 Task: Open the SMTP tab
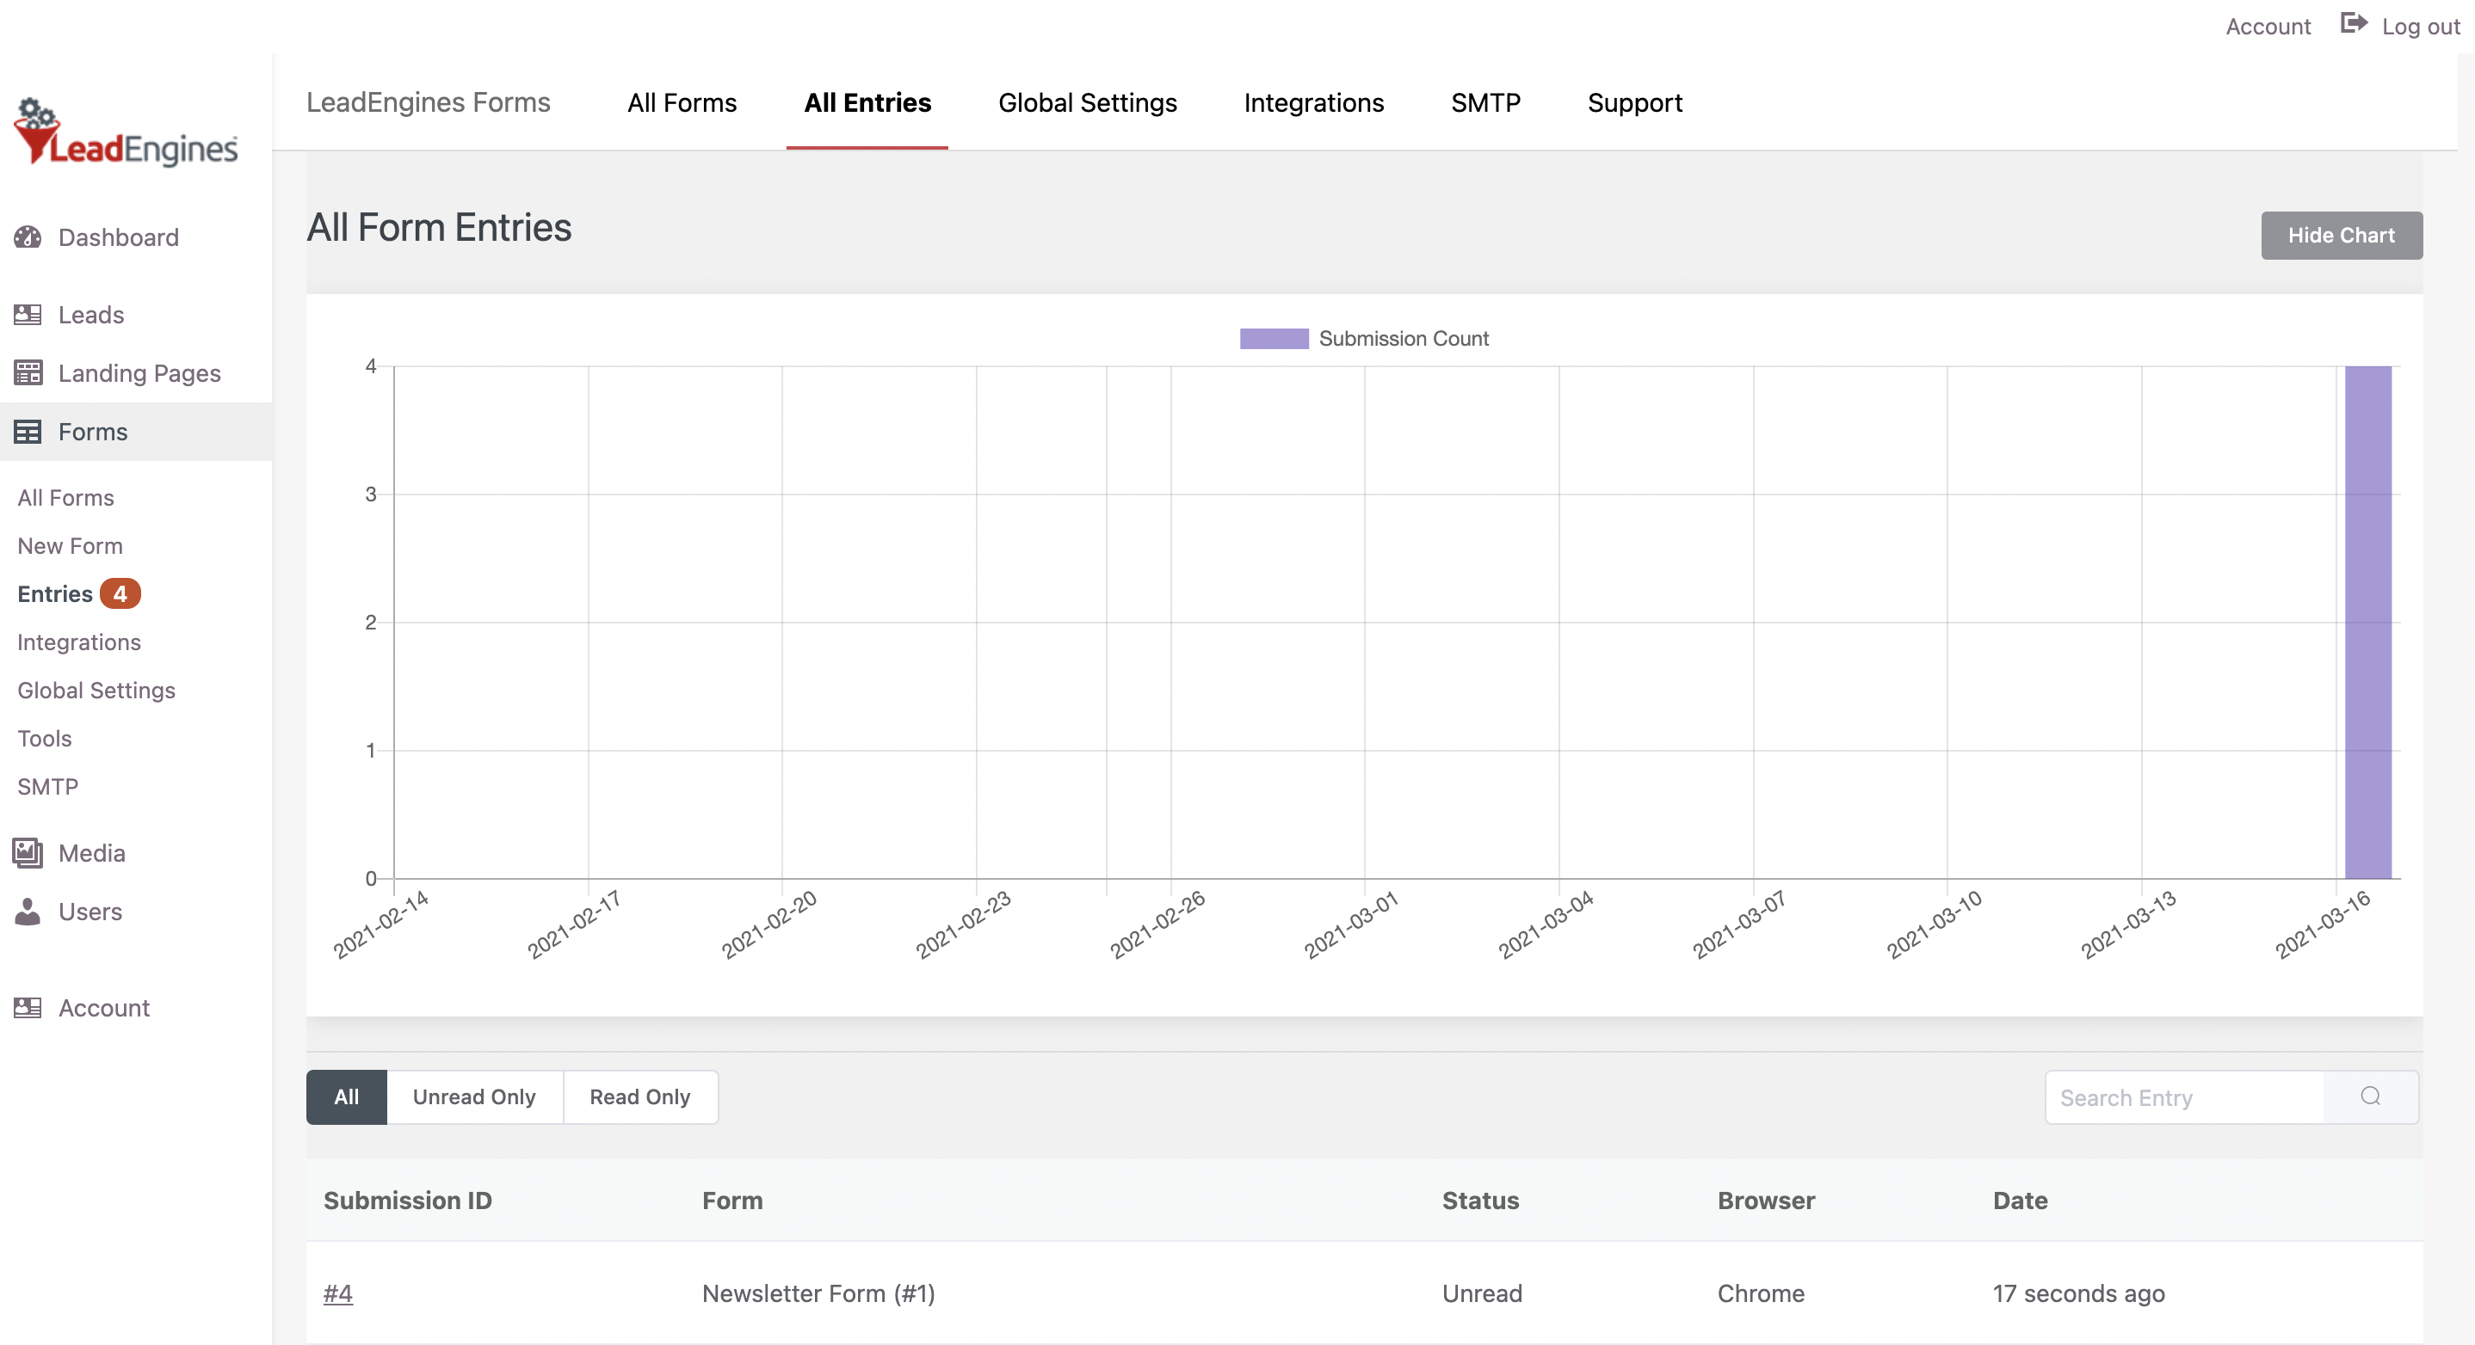[x=1485, y=102]
